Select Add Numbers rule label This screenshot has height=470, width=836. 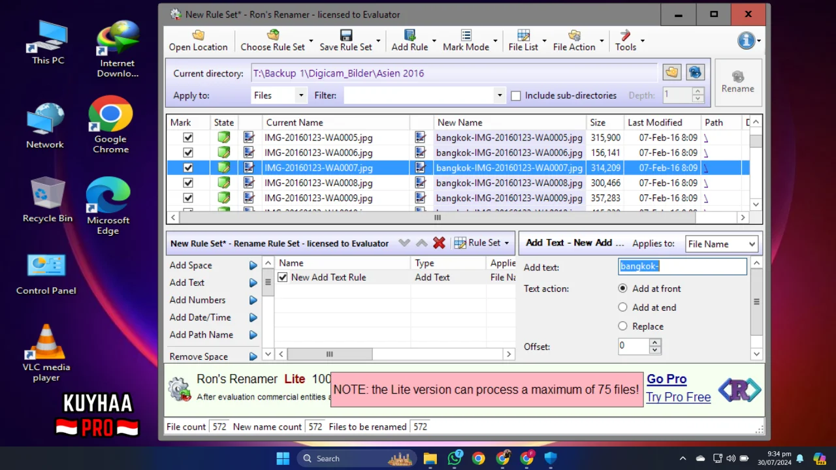point(197,300)
